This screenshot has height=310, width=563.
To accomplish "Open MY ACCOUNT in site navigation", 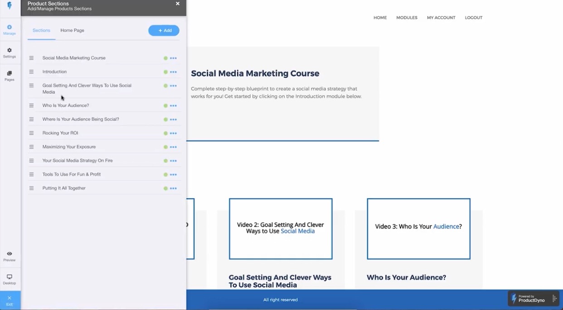I will (441, 18).
